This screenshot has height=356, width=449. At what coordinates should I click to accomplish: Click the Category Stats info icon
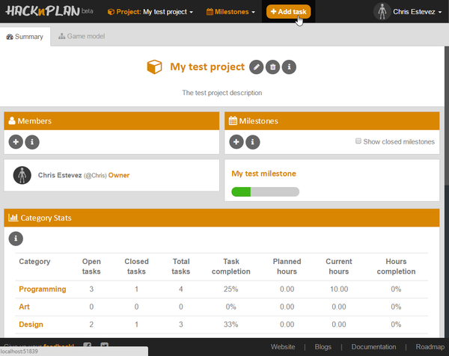pos(16,239)
